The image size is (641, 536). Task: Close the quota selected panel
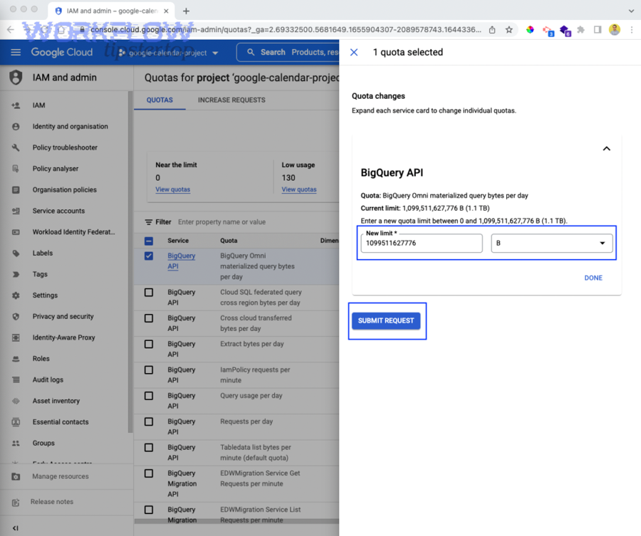[354, 52]
